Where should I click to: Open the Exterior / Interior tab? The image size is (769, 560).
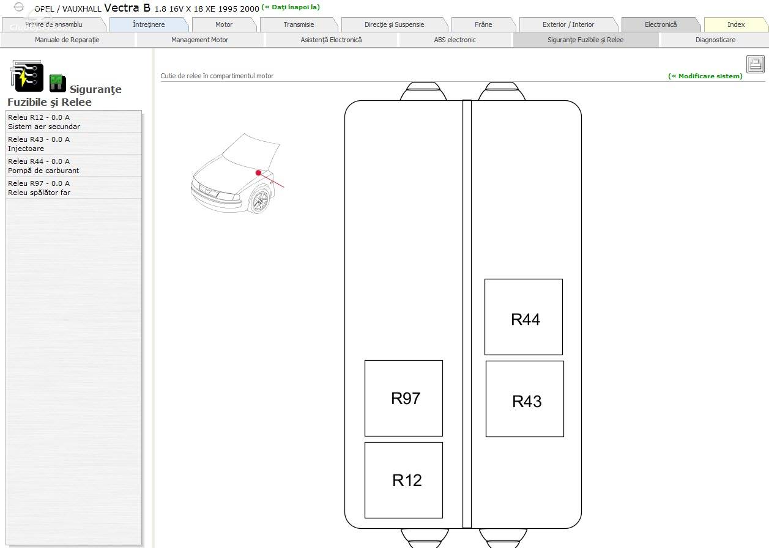click(x=568, y=24)
